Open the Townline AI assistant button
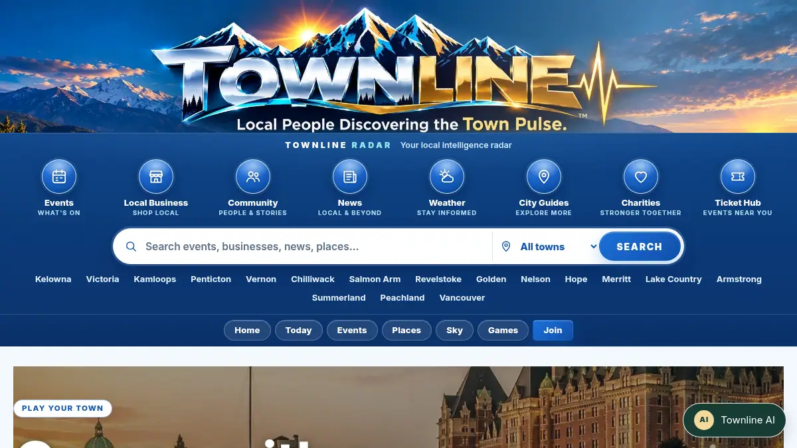The height and width of the screenshot is (448, 797). coord(735,419)
